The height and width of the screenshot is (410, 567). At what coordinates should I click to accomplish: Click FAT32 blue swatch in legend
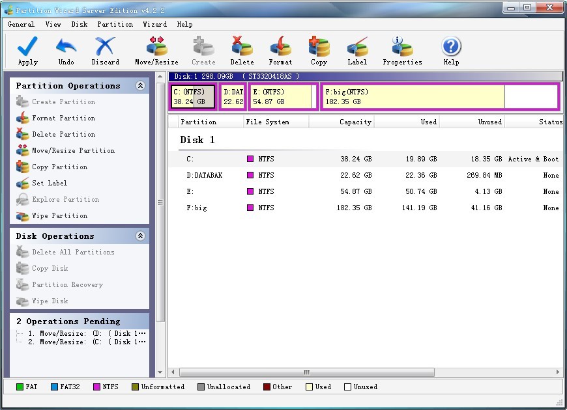[54, 387]
